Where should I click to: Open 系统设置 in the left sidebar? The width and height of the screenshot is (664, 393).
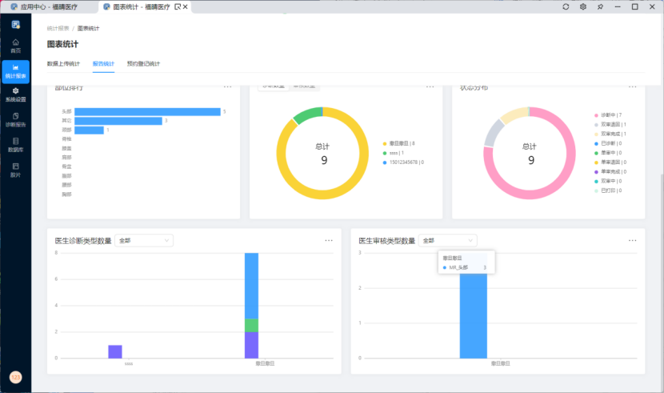tap(15, 94)
